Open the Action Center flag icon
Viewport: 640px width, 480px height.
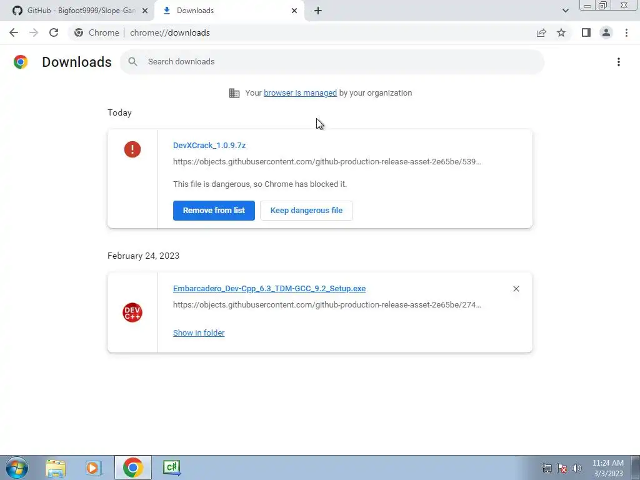[x=562, y=468]
